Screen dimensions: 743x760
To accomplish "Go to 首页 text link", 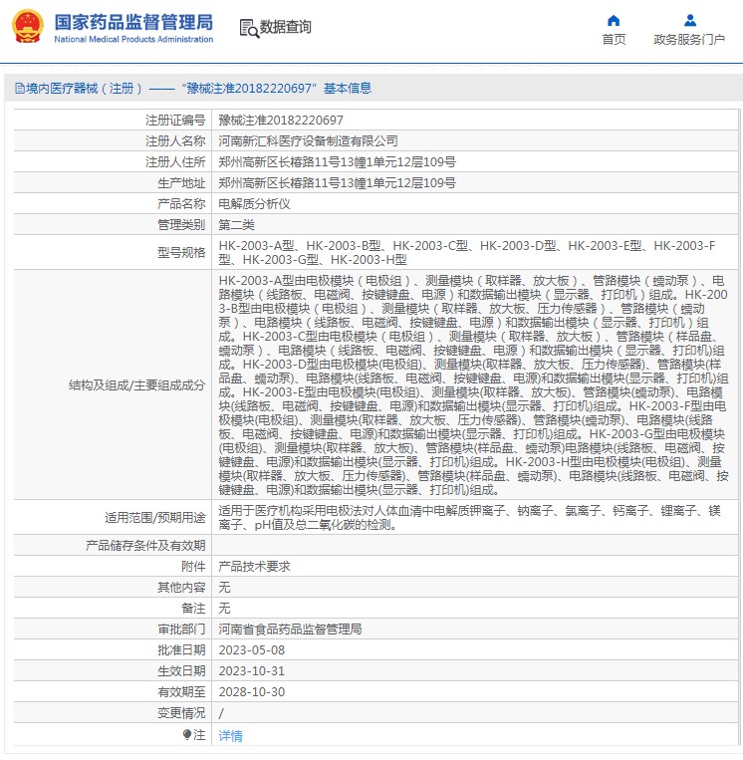I will (x=614, y=39).
